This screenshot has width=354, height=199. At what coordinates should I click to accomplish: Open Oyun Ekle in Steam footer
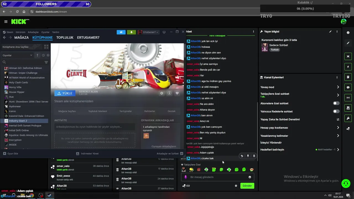11,153
